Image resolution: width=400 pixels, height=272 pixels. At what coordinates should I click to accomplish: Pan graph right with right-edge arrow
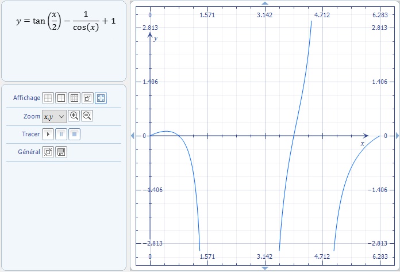(x=396, y=136)
